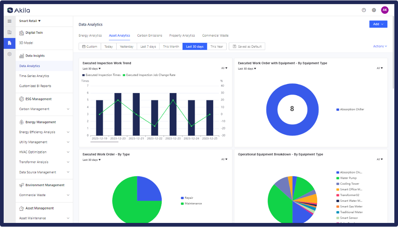Toggle the hamburger menu icon
The image size is (398, 227).
(10, 21)
